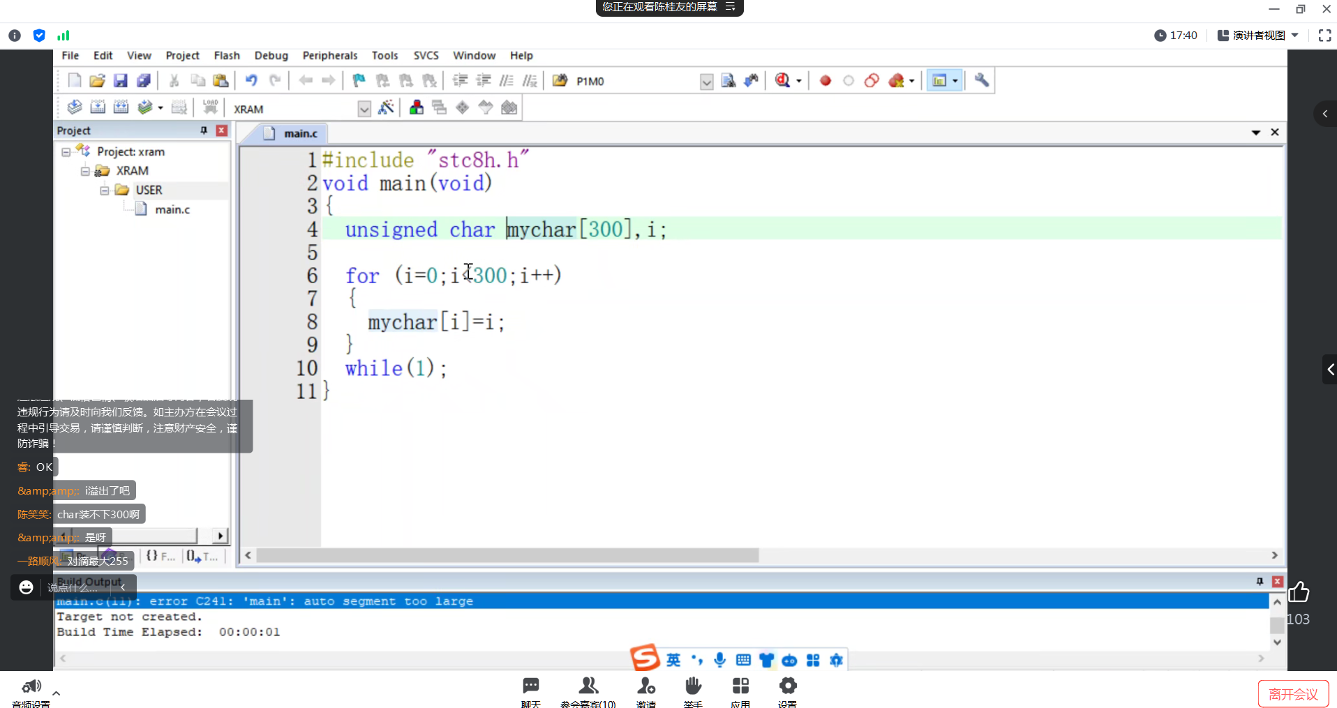The width and height of the screenshot is (1337, 708).
Task: Redo the last undone edit
Action: pyautogui.click(x=275, y=81)
